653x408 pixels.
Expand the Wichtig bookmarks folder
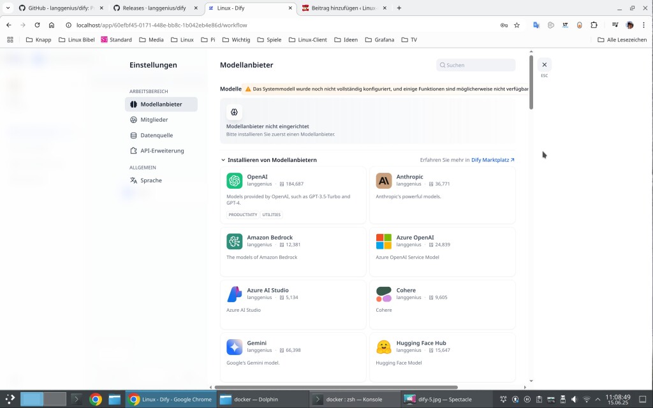236,40
